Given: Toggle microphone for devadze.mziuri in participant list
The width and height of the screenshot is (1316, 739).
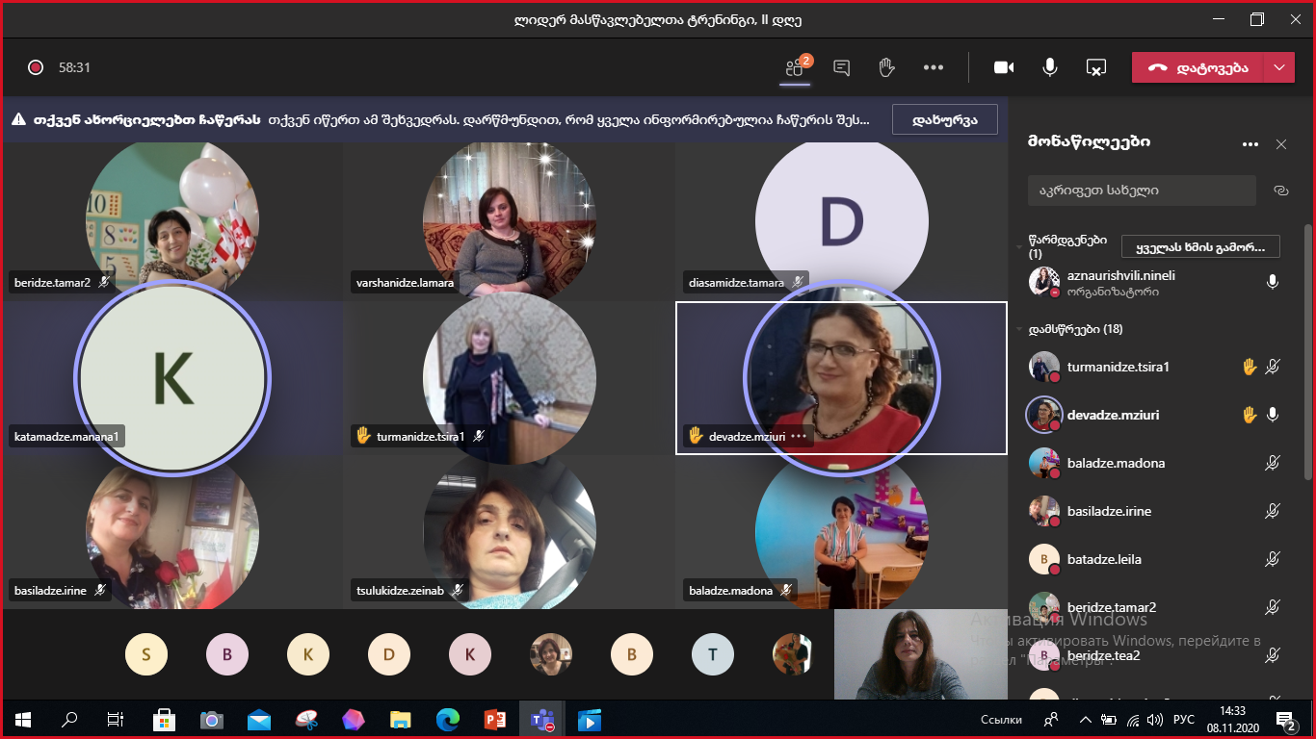Looking at the screenshot, I should click(1273, 415).
